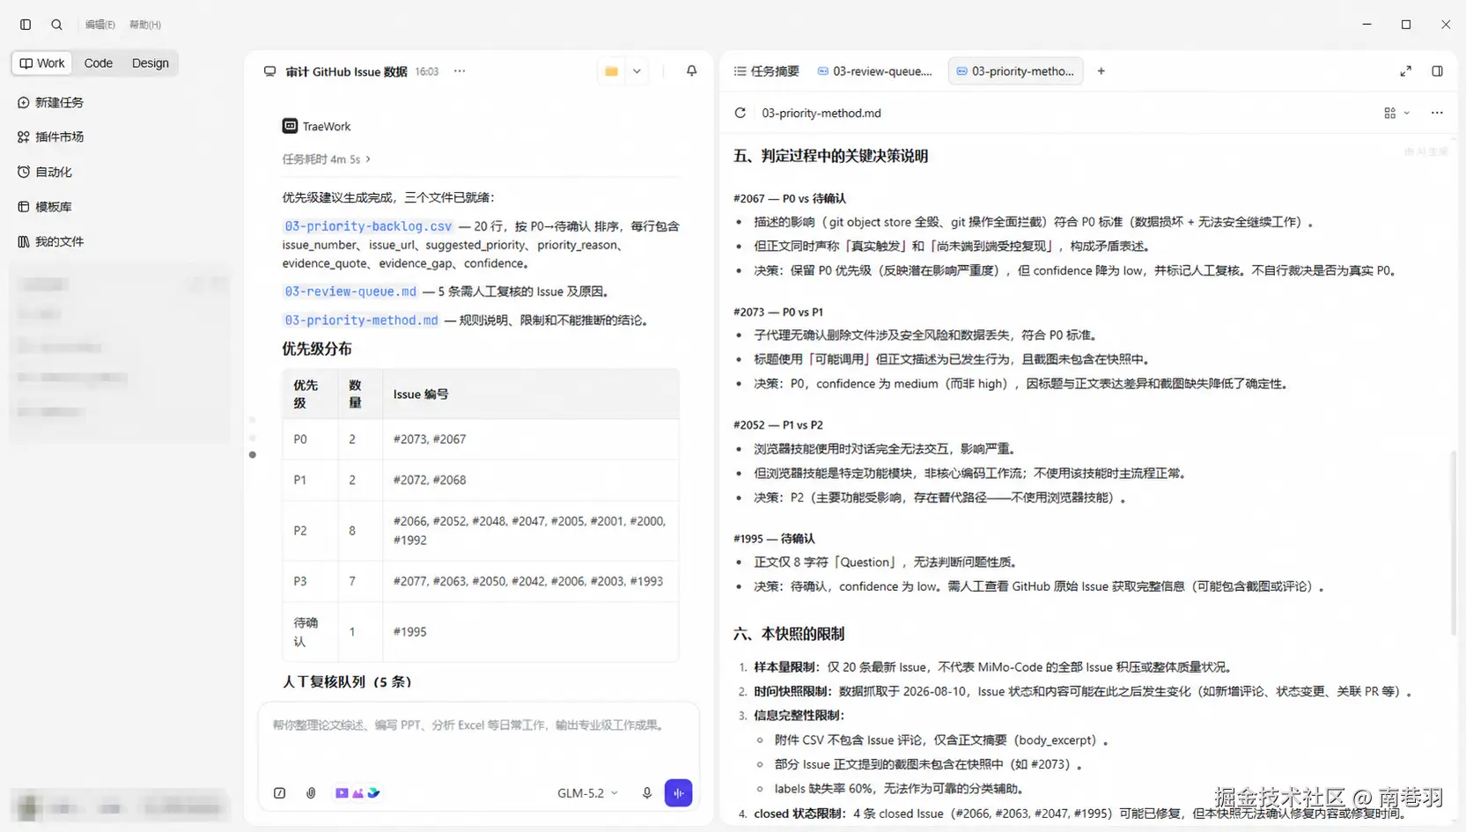Click the blue voice wave send button
The height and width of the screenshot is (832, 1466).
[679, 793]
